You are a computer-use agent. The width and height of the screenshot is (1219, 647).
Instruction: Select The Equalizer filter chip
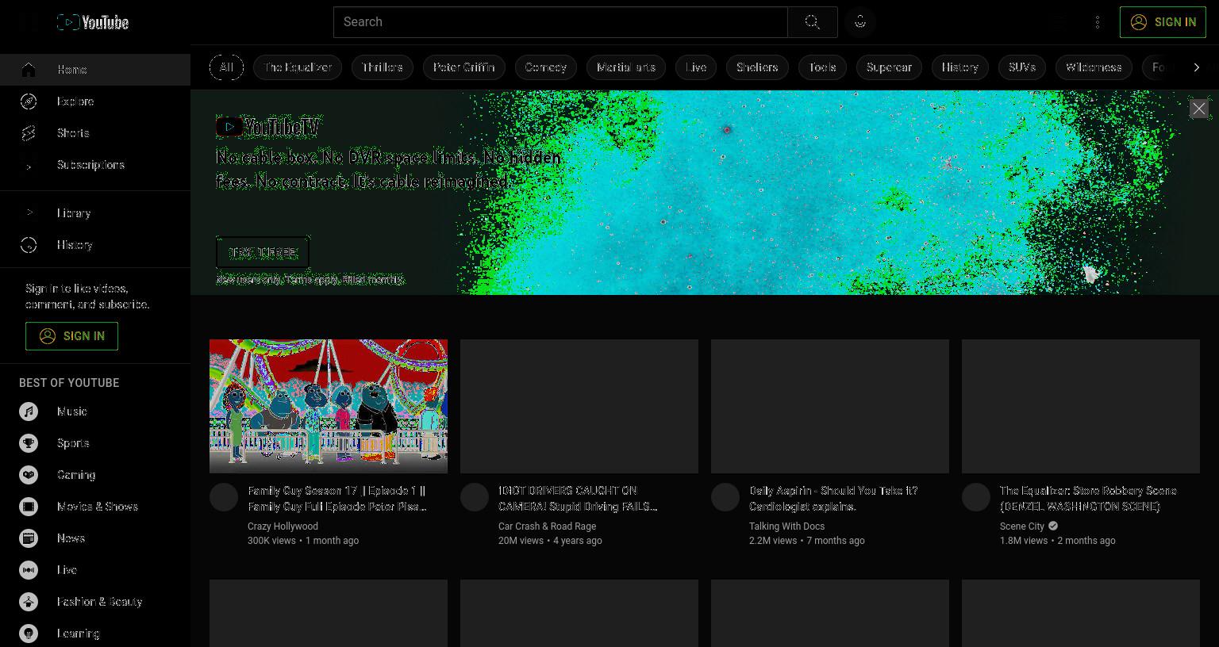pos(298,67)
